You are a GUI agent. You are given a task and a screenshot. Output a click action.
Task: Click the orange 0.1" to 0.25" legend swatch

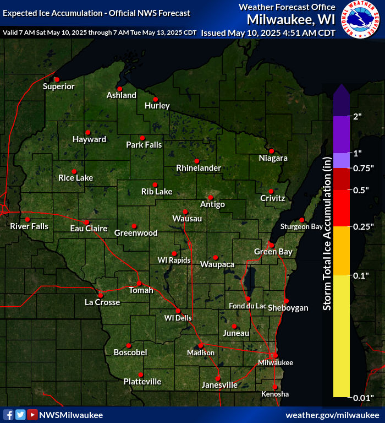pyautogui.click(x=342, y=251)
